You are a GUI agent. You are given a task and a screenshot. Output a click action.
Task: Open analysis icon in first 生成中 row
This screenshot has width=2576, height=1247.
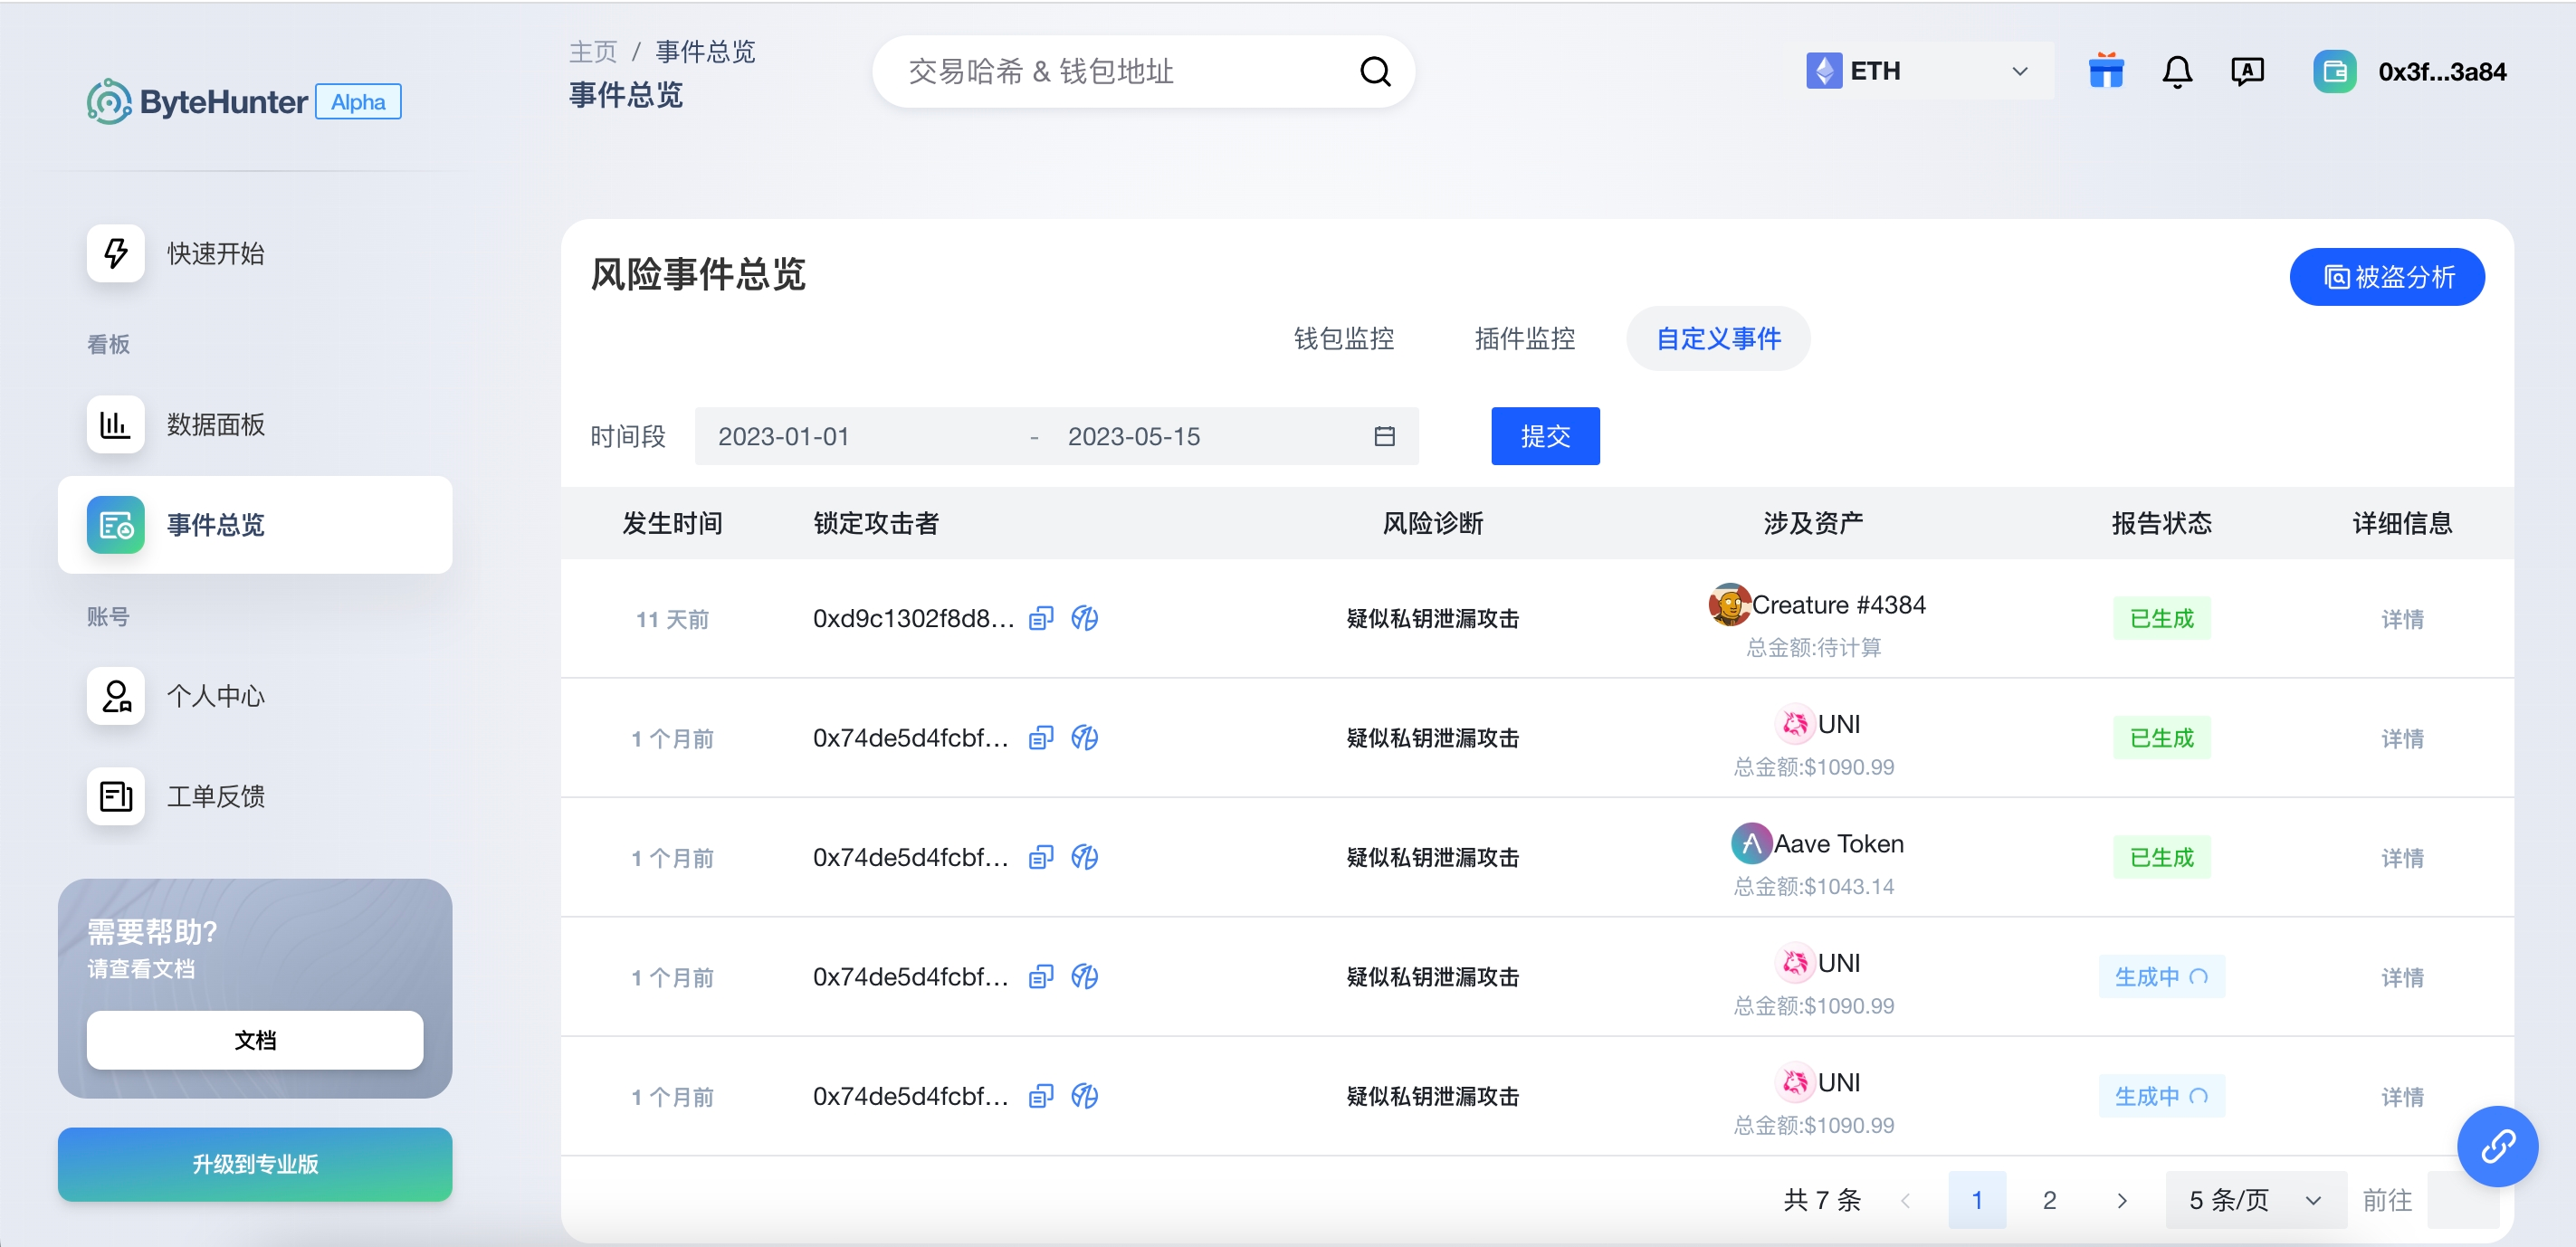1084,977
